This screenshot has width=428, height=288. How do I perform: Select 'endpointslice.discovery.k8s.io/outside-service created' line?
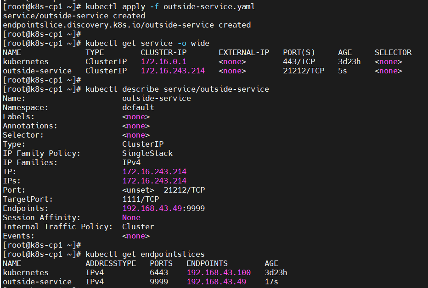(x=127, y=25)
